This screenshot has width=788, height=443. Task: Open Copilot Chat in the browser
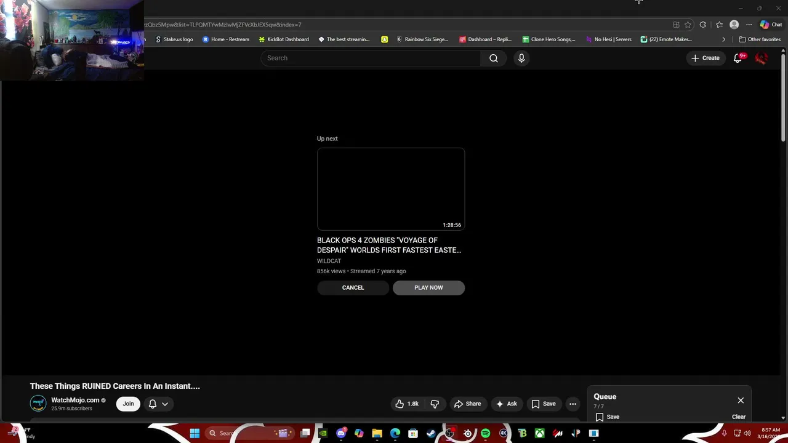771,25
